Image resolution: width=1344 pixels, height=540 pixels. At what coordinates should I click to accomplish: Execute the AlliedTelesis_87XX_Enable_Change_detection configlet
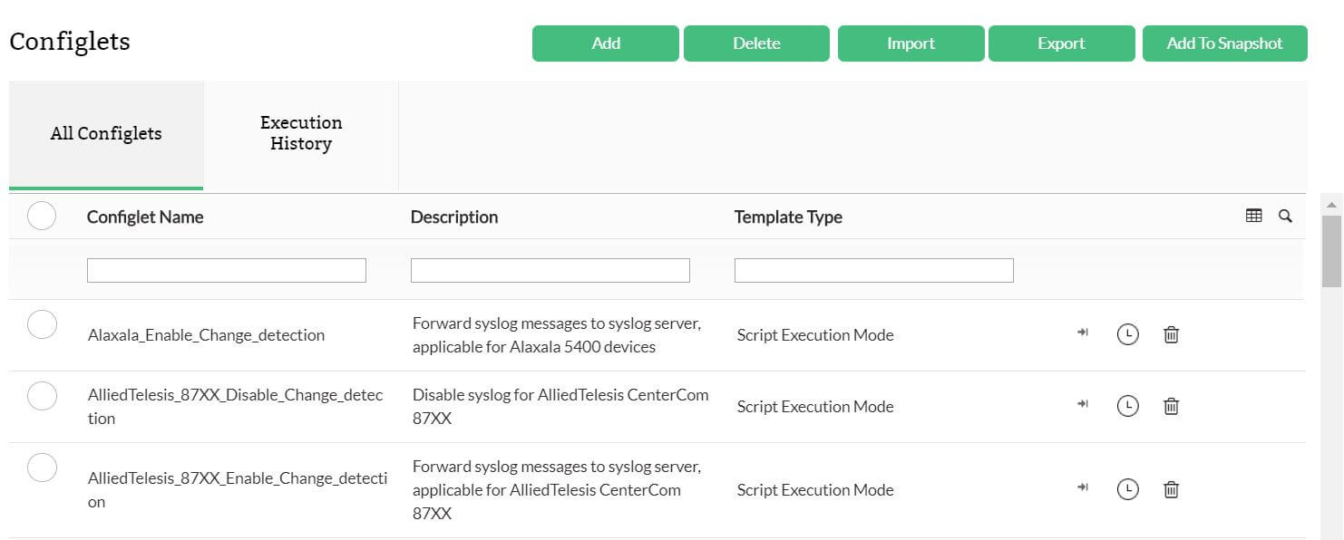pyautogui.click(x=1082, y=487)
